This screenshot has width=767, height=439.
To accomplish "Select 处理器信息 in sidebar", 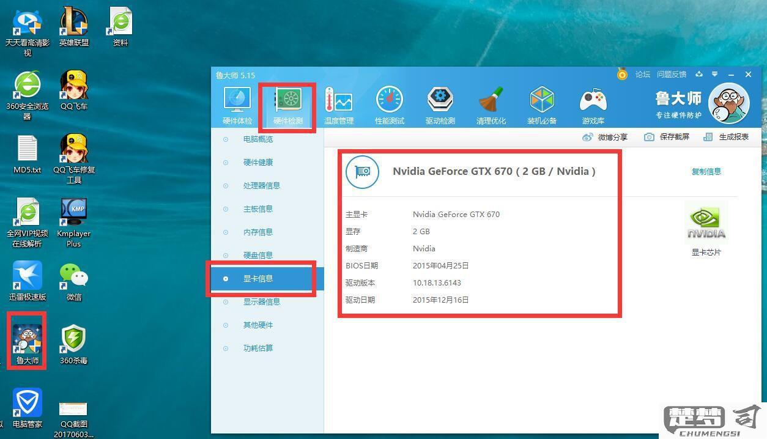I will pos(262,186).
